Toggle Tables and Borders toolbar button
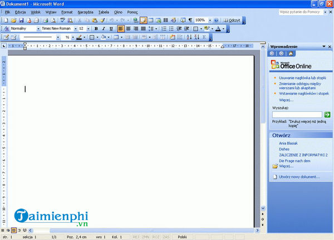334x240 pixels. pyautogui.click(x=143, y=20)
